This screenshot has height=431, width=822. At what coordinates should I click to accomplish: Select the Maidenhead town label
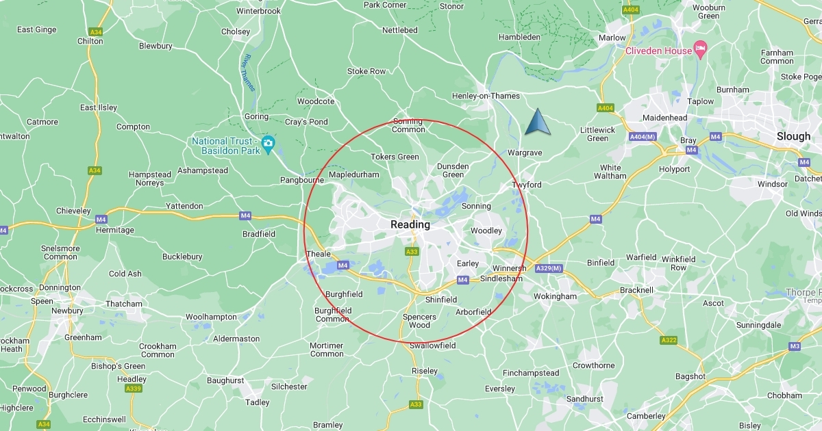click(x=662, y=118)
